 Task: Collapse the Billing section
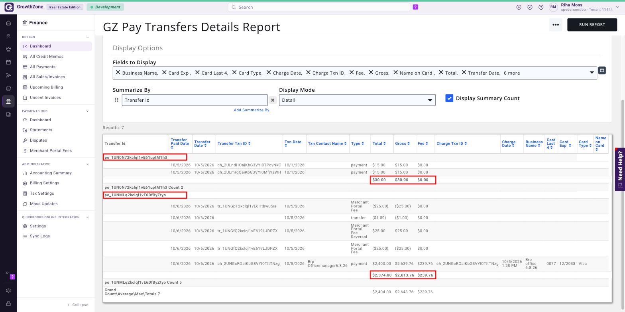click(x=88, y=38)
